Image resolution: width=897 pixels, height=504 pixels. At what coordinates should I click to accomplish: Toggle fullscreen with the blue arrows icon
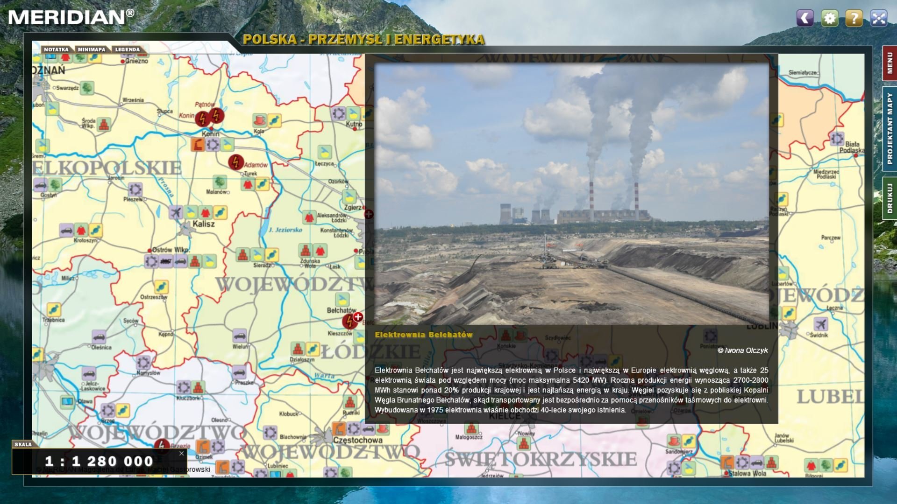click(x=879, y=18)
